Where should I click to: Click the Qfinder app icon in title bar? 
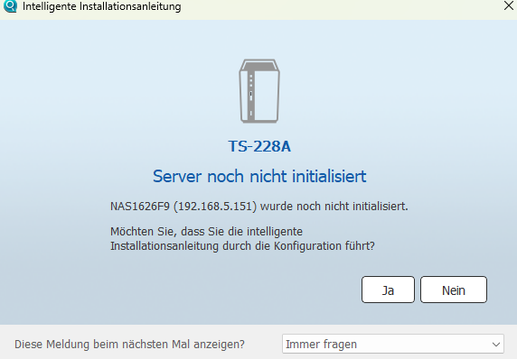pos(10,5)
